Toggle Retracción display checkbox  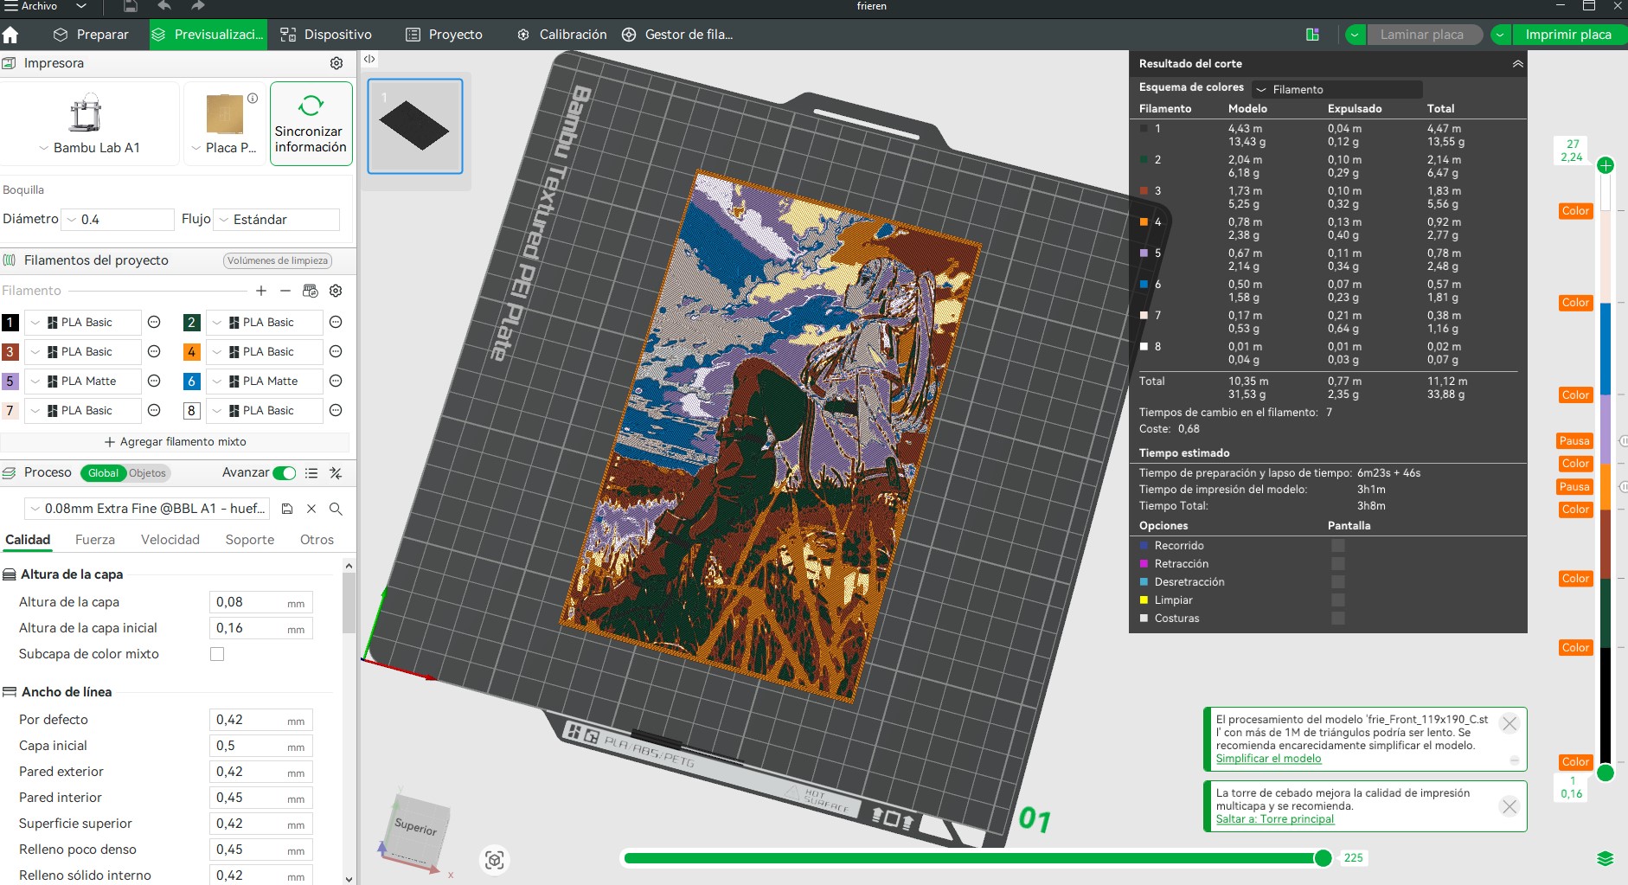pyautogui.click(x=1338, y=563)
